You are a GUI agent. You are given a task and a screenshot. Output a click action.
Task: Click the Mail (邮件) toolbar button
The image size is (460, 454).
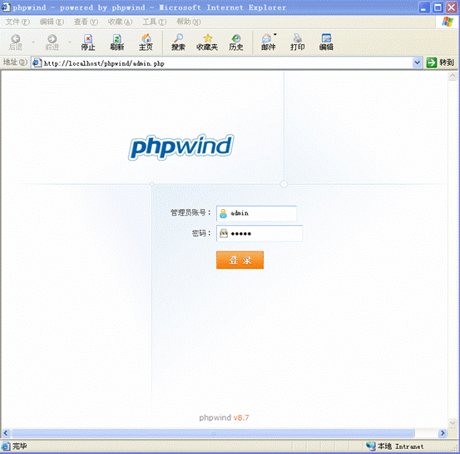pos(268,42)
